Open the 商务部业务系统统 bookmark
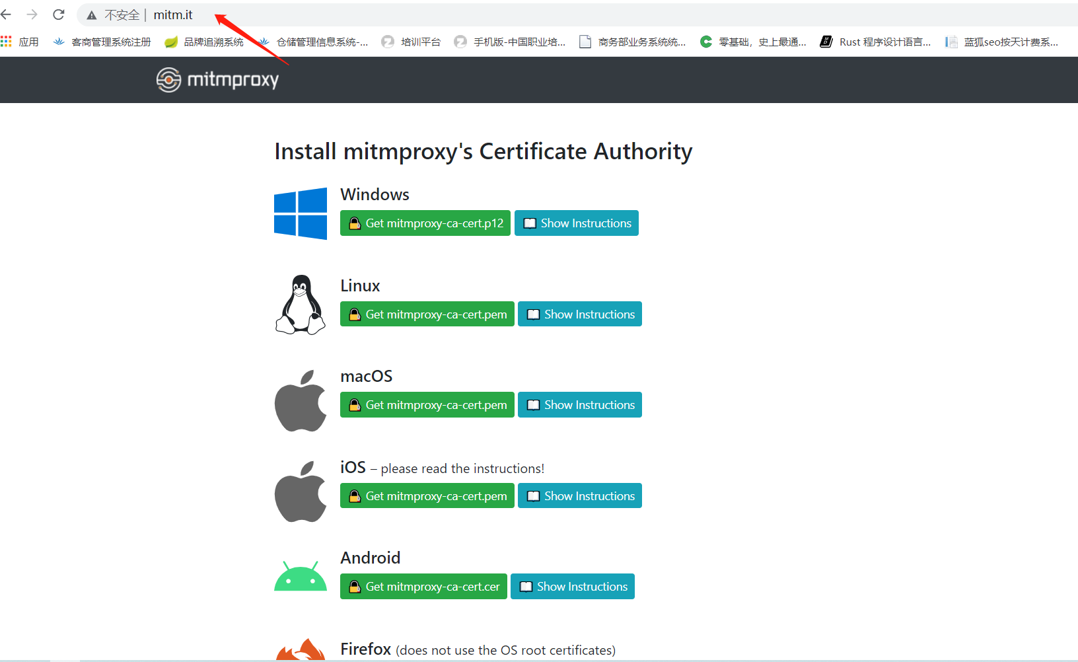Viewport: 1078px width, 662px height. pos(632,42)
